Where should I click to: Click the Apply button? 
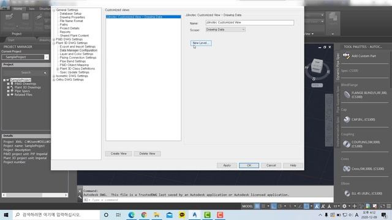[227, 166]
